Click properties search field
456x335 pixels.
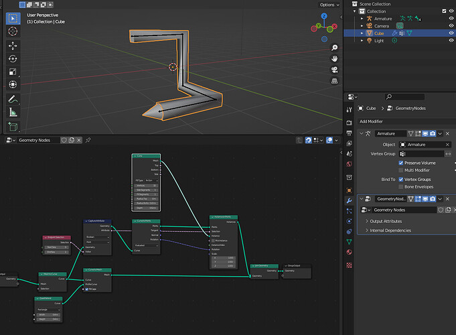[x=404, y=96]
